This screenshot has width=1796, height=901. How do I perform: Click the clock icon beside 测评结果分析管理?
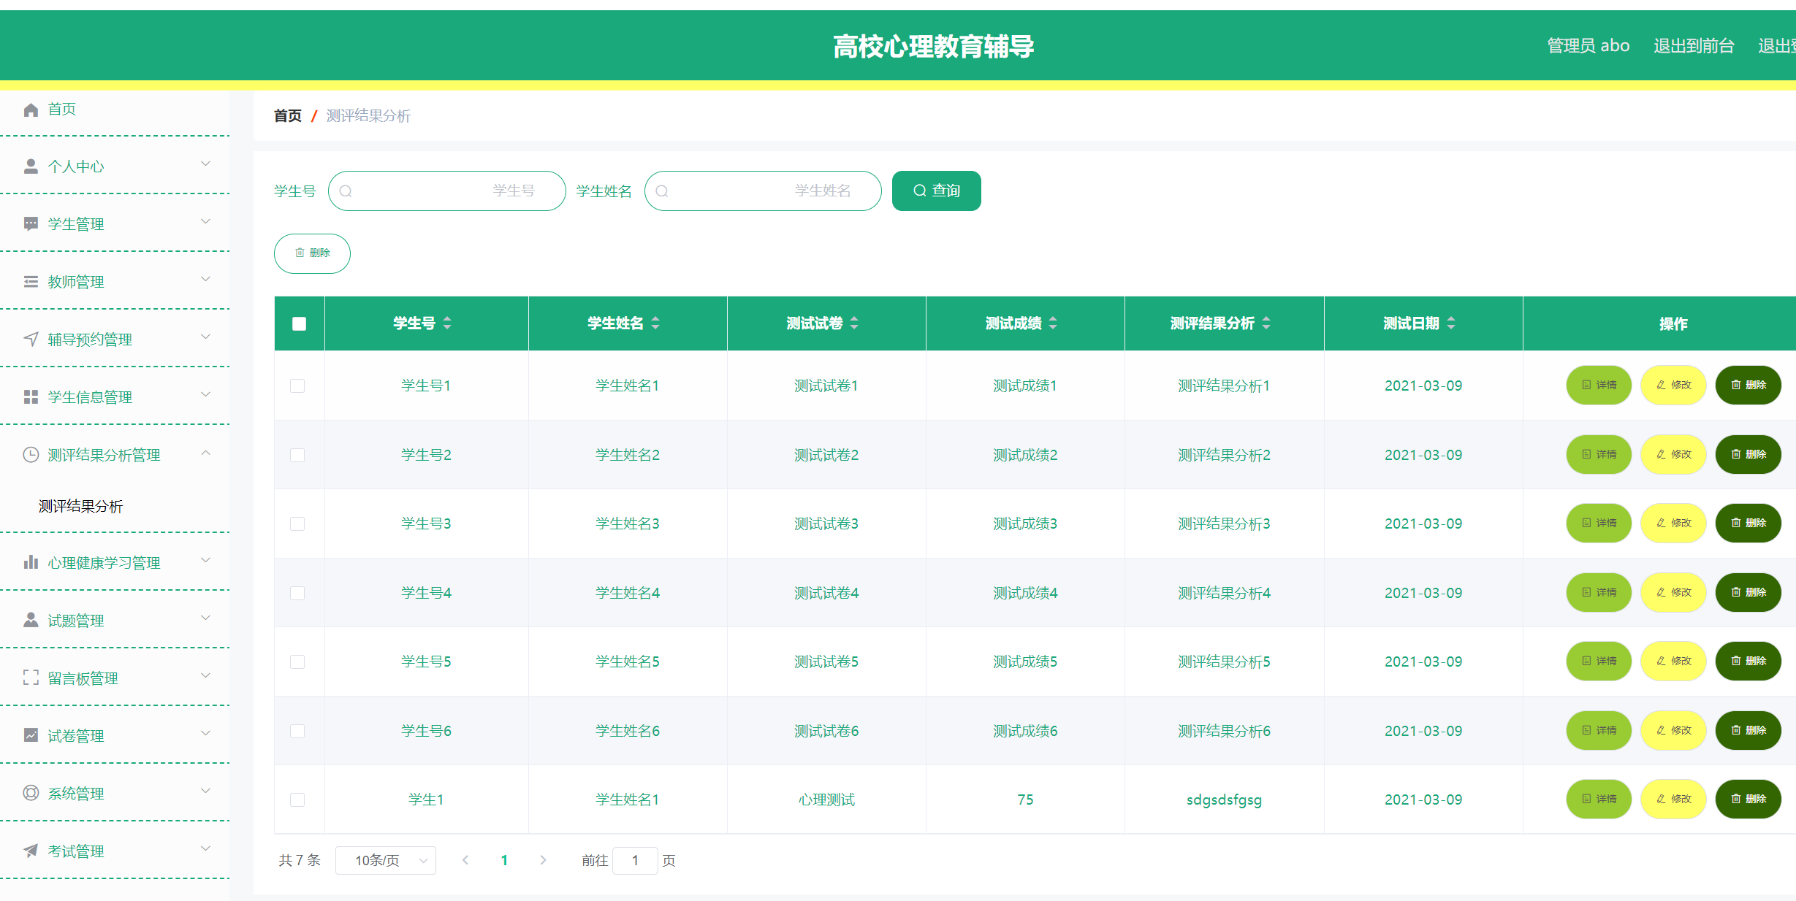(x=31, y=455)
